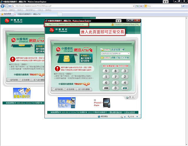Click keypad digit 3

(x=125, y=71)
